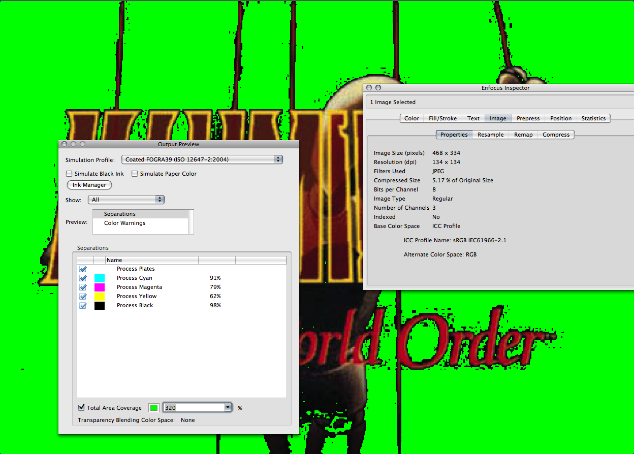Minimize the Output Preview window
This screenshot has width=634, height=454.
(74, 144)
